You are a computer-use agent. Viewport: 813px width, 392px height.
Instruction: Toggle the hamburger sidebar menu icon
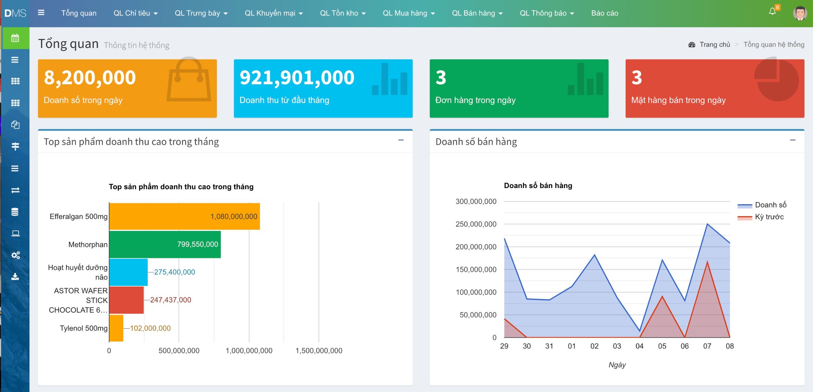pyautogui.click(x=41, y=13)
